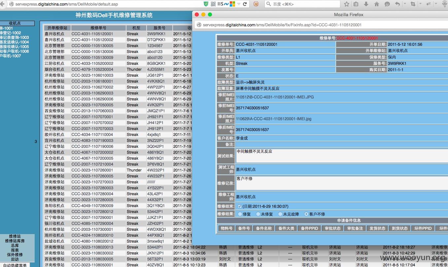Click the crop screenshot tool icon
Viewport: 448px width, 267px height.
(413, 4)
